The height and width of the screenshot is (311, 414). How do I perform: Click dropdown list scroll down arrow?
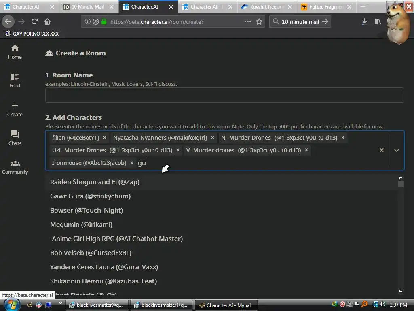click(401, 292)
